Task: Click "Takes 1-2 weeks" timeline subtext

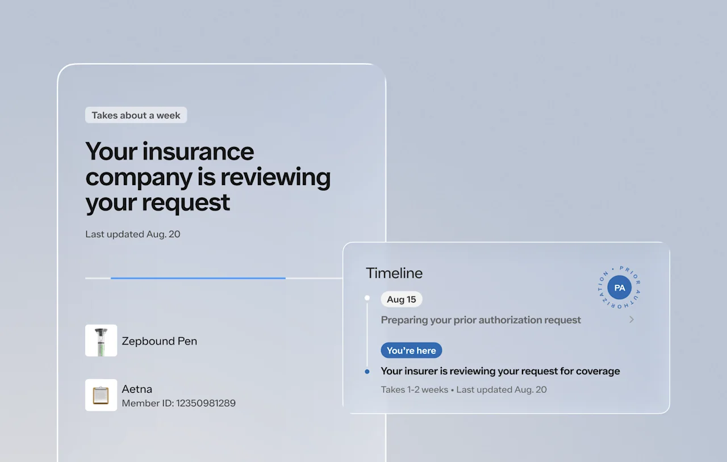Action: click(413, 389)
